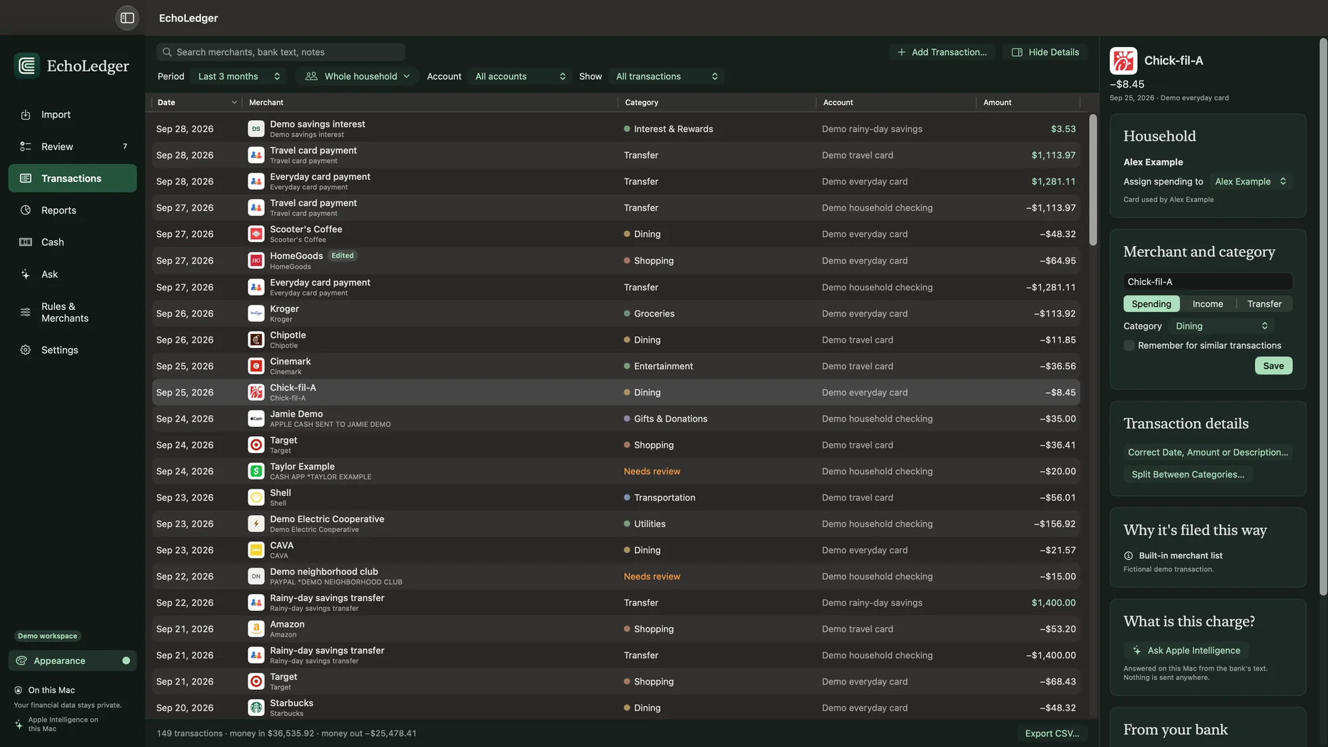The height and width of the screenshot is (747, 1328).
Task: Save the merchant and category changes
Action: (x=1273, y=366)
